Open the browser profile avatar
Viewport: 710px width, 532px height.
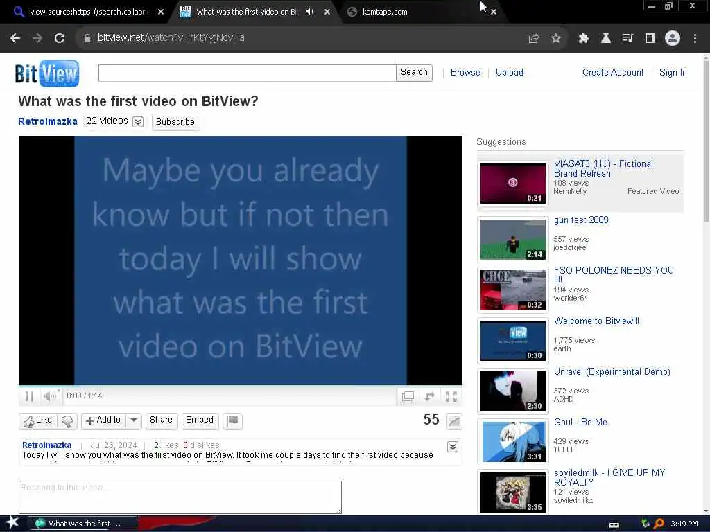[x=673, y=38]
